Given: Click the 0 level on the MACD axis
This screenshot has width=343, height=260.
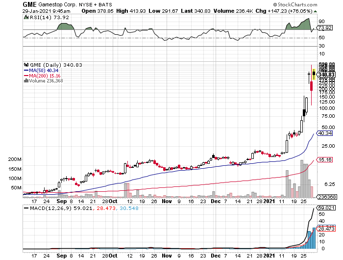Looking at the screenshot, I should 323,249.
